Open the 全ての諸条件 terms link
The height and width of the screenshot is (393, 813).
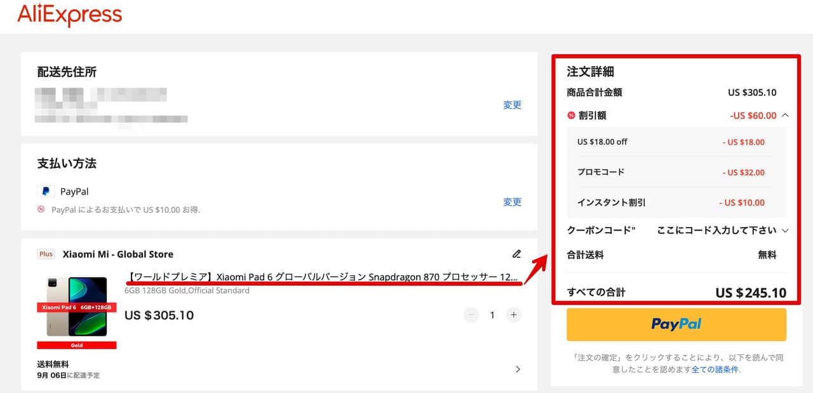715,370
